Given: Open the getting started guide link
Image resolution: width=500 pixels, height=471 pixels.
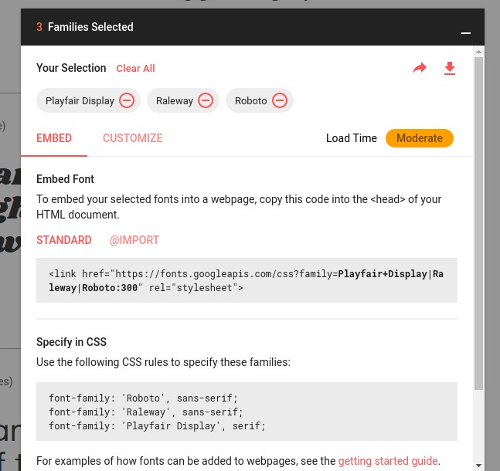Looking at the screenshot, I should [388, 461].
